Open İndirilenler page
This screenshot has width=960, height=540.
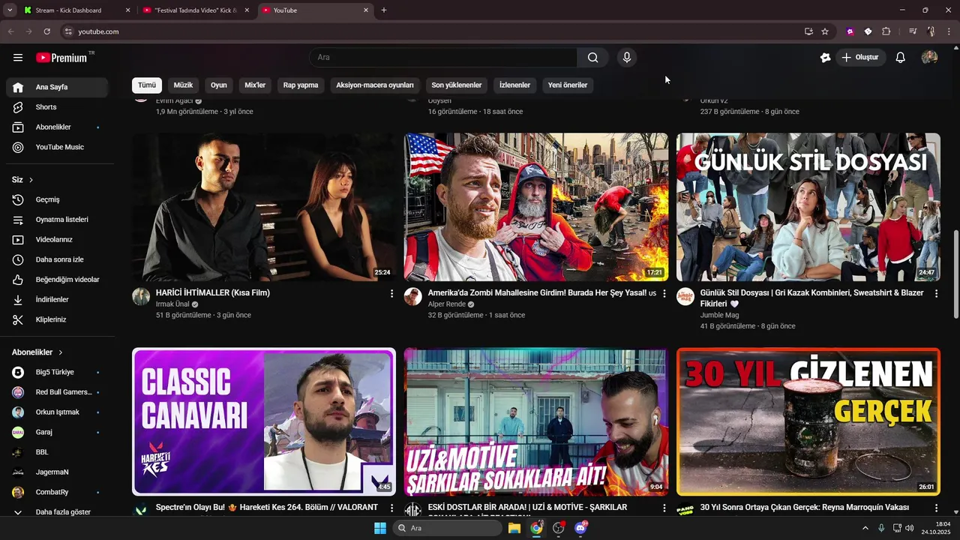click(x=57, y=299)
